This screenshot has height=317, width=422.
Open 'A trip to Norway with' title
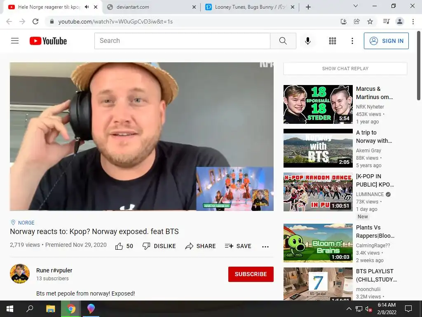tap(374, 137)
